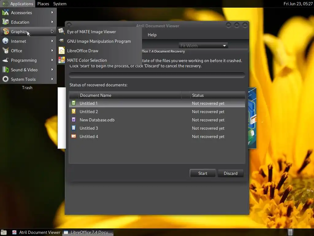This screenshot has width=314, height=236.
Task: Choose MATE Color Selection entry
Action: click(99, 60)
